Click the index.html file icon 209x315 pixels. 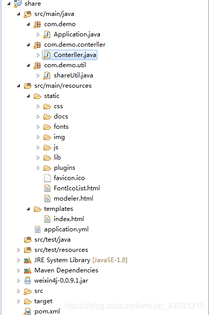47,219
